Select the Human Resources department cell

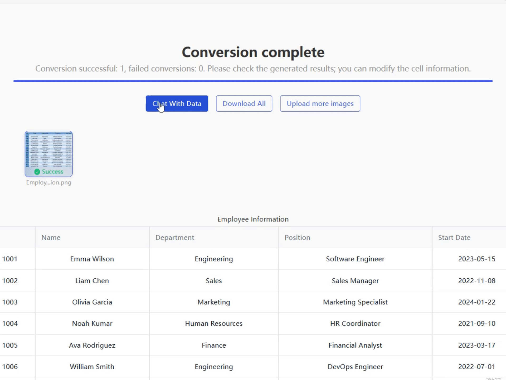[x=213, y=324]
